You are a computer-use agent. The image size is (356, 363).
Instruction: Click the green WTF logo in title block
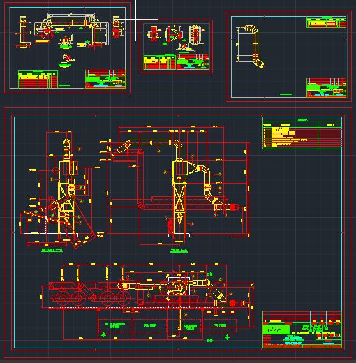(276, 330)
